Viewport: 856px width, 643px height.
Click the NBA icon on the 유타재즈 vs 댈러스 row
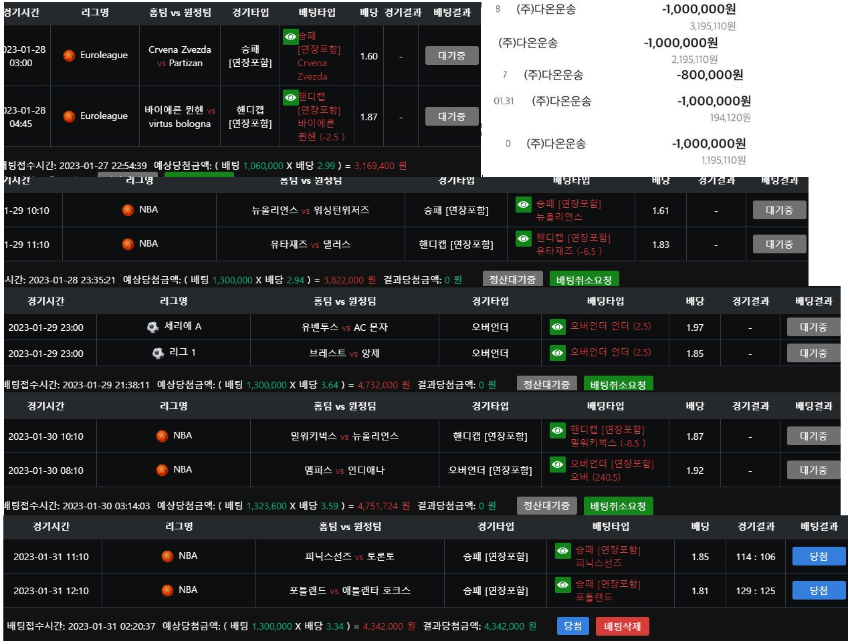pyautogui.click(x=127, y=244)
